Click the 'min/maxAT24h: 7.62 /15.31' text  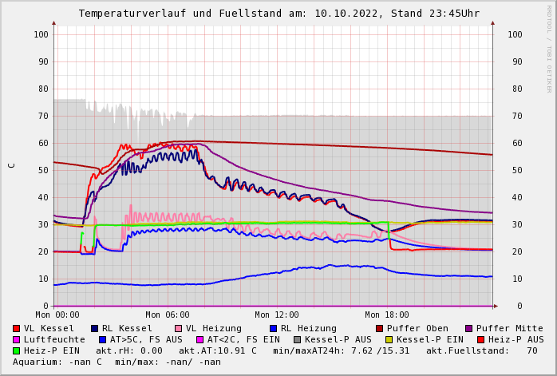pyautogui.click(x=341, y=350)
